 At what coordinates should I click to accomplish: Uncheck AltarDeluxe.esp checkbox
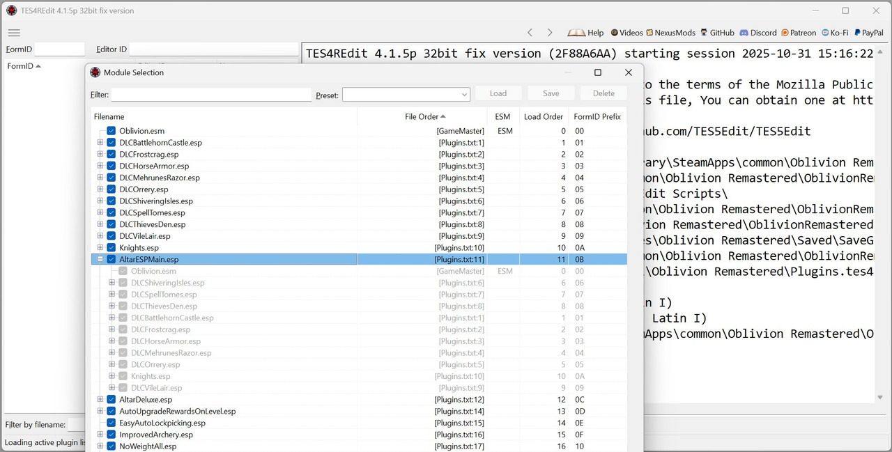[111, 400]
